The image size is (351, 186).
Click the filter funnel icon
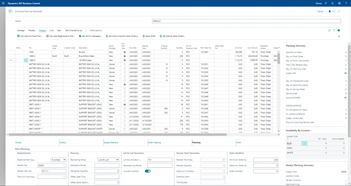[x=334, y=30]
